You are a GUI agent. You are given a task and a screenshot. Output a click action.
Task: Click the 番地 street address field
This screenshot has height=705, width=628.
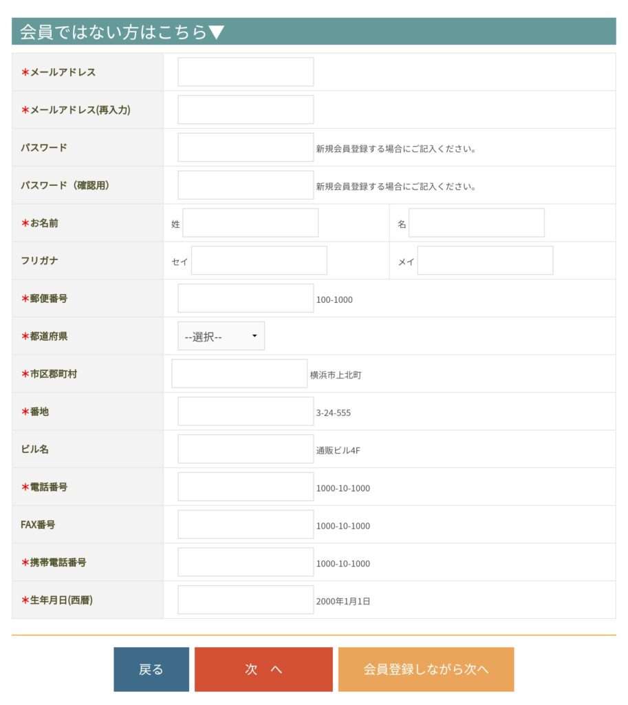pos(246,412)
